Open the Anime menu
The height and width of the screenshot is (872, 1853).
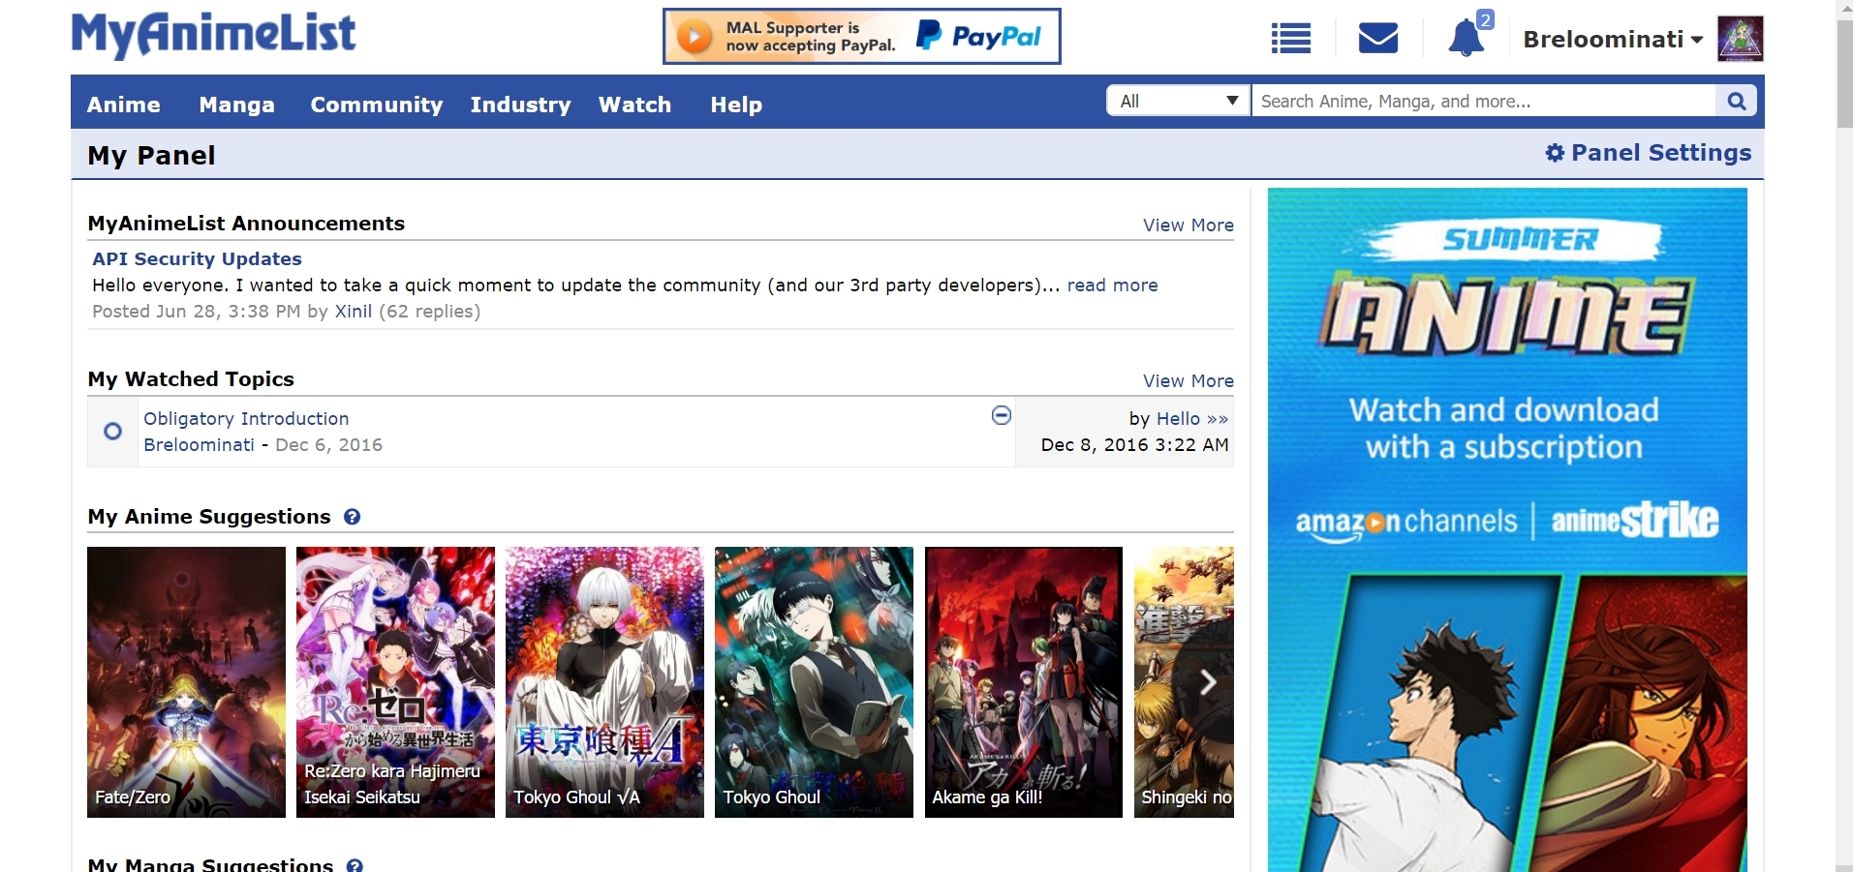[124, 105]
